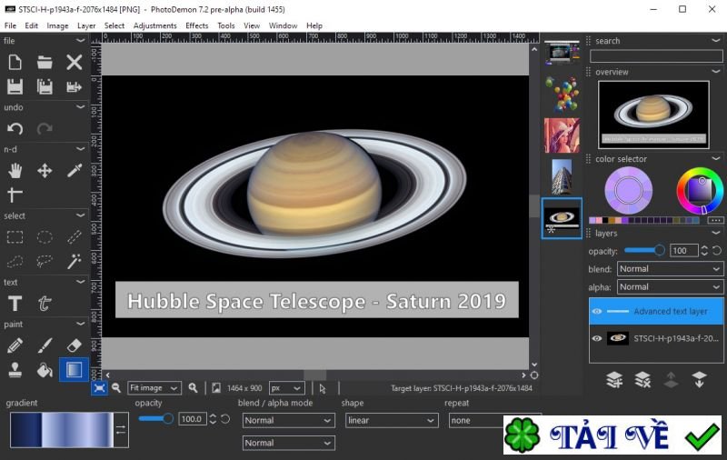Adjust the layer opacity slider
This screenshot has height=460, width=727.
click(x=659, y=250)
